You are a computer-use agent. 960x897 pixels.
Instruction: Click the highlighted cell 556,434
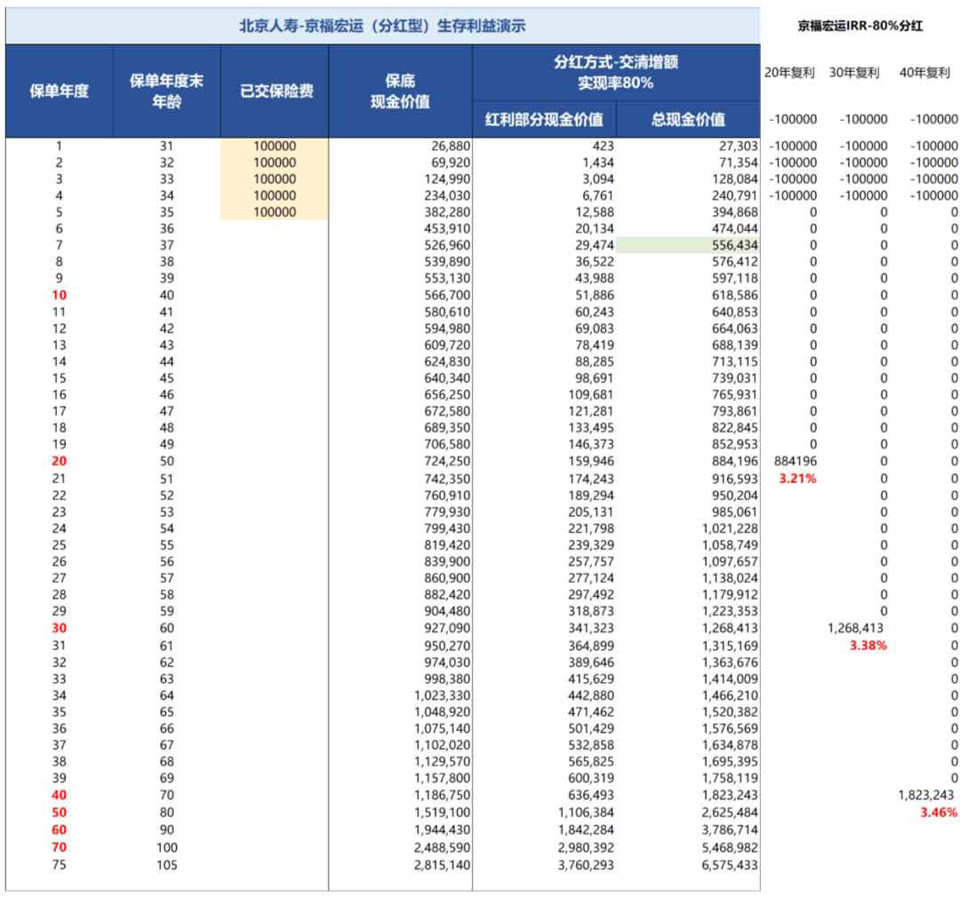pyautogui.click(x=688, y=245)
